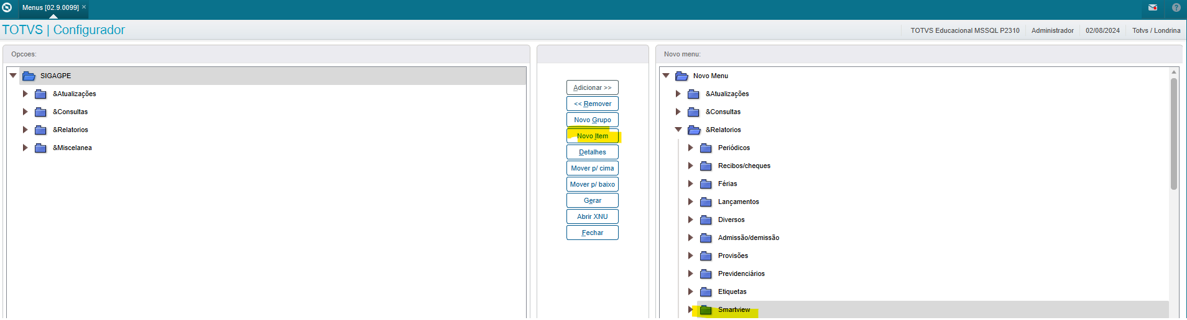Collapse the Novo Menu root node
This screenshot has height=320, width=1187.
pos(665,76)
